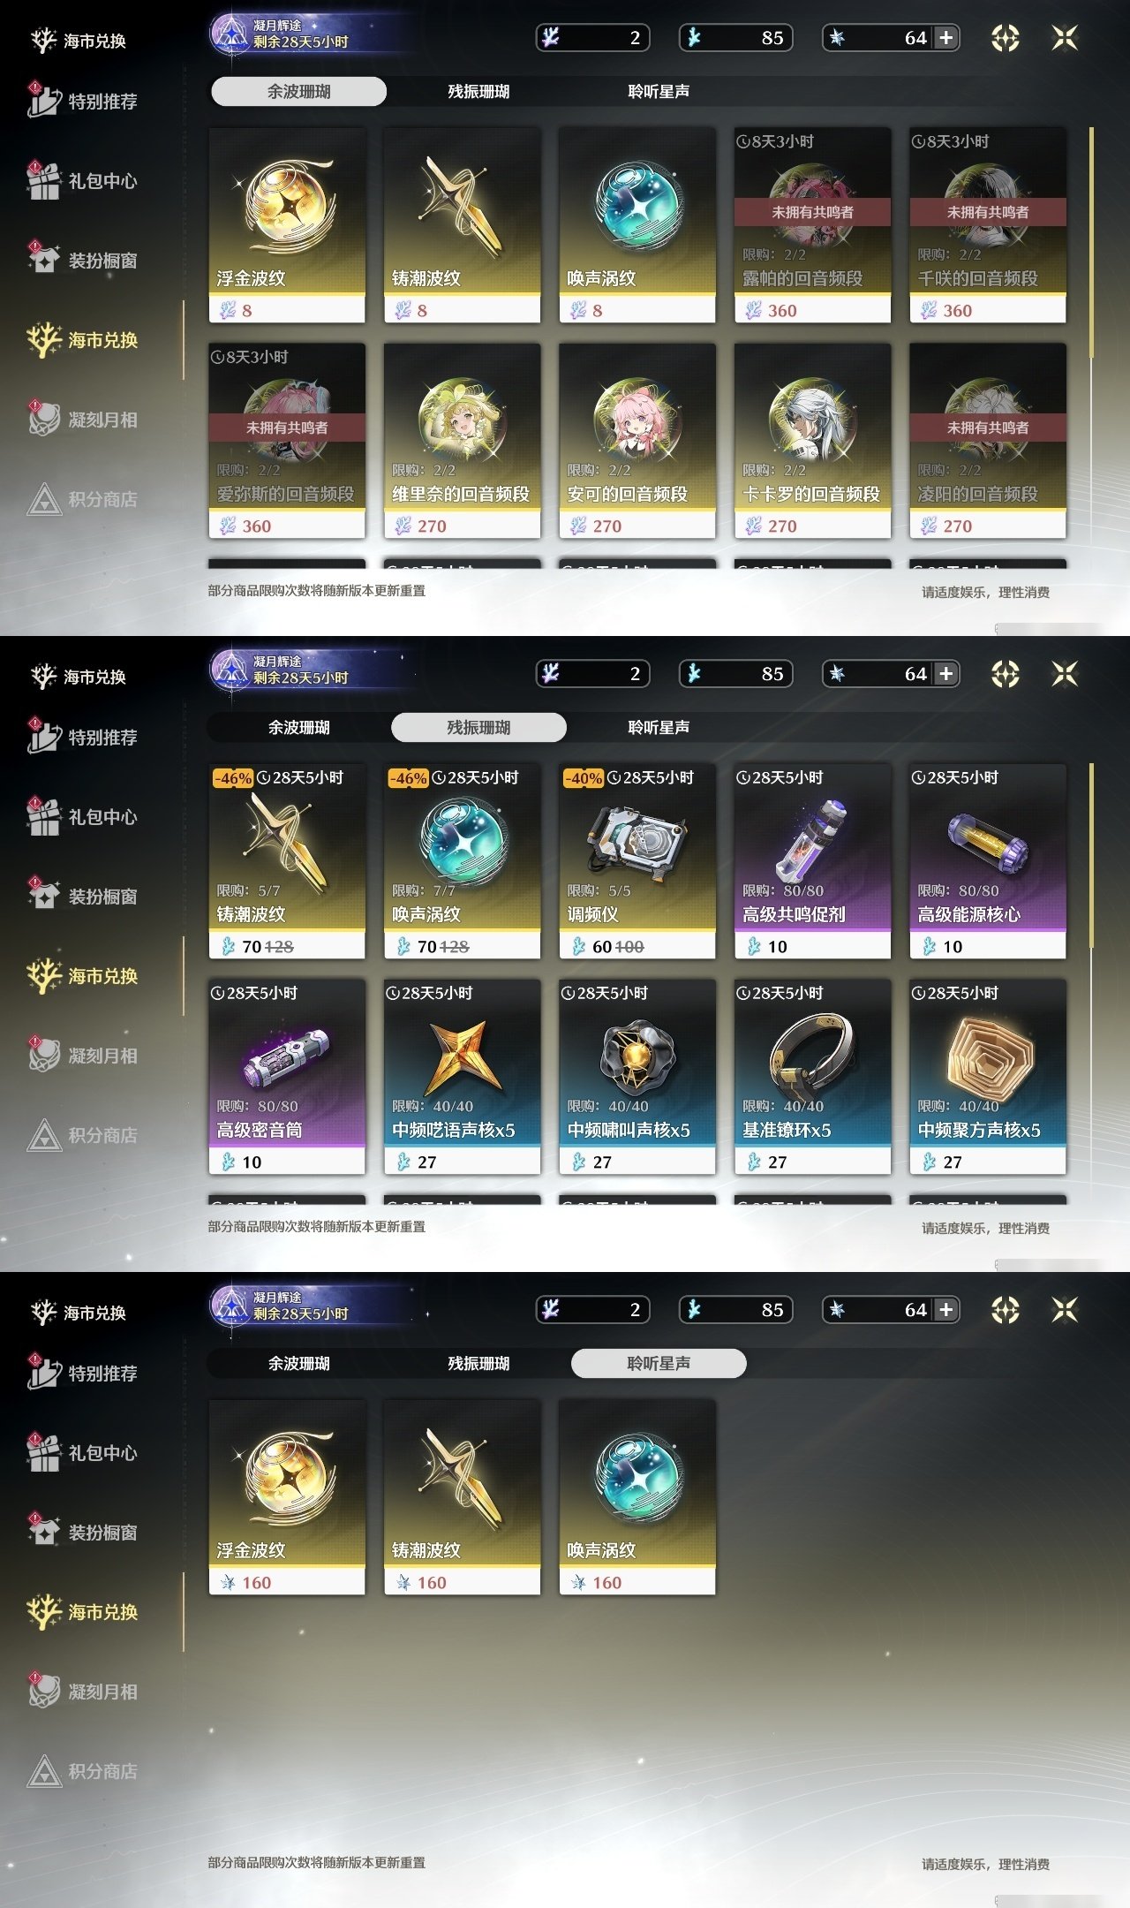Open 维里奈的回音频段 character card

pos(462,441)
